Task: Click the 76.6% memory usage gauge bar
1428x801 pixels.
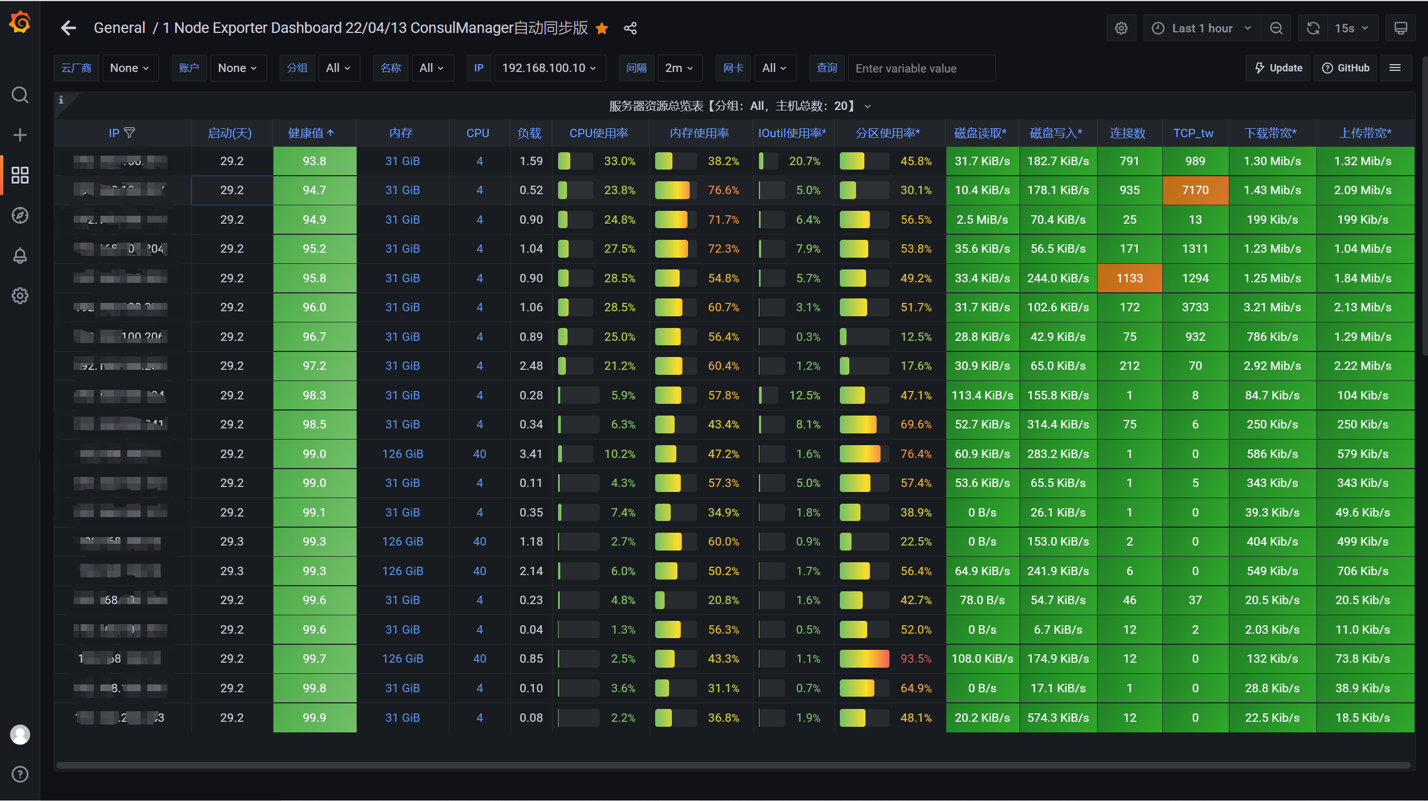Action: [676, 190]
